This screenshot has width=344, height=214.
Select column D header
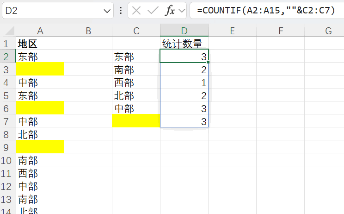point(184,31)
